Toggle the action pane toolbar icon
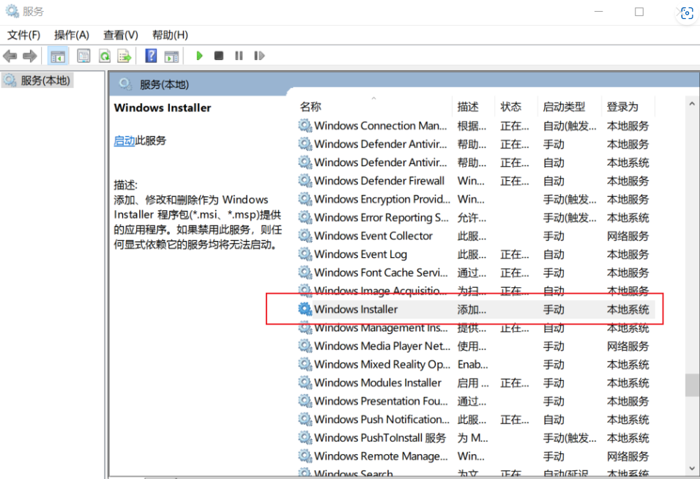 point(171,56)
